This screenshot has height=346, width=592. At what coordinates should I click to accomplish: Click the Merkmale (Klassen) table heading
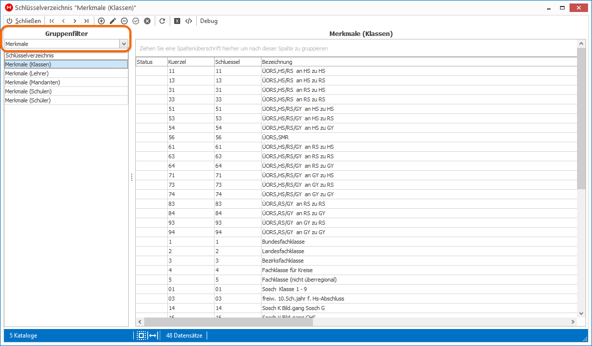point(361,33)
